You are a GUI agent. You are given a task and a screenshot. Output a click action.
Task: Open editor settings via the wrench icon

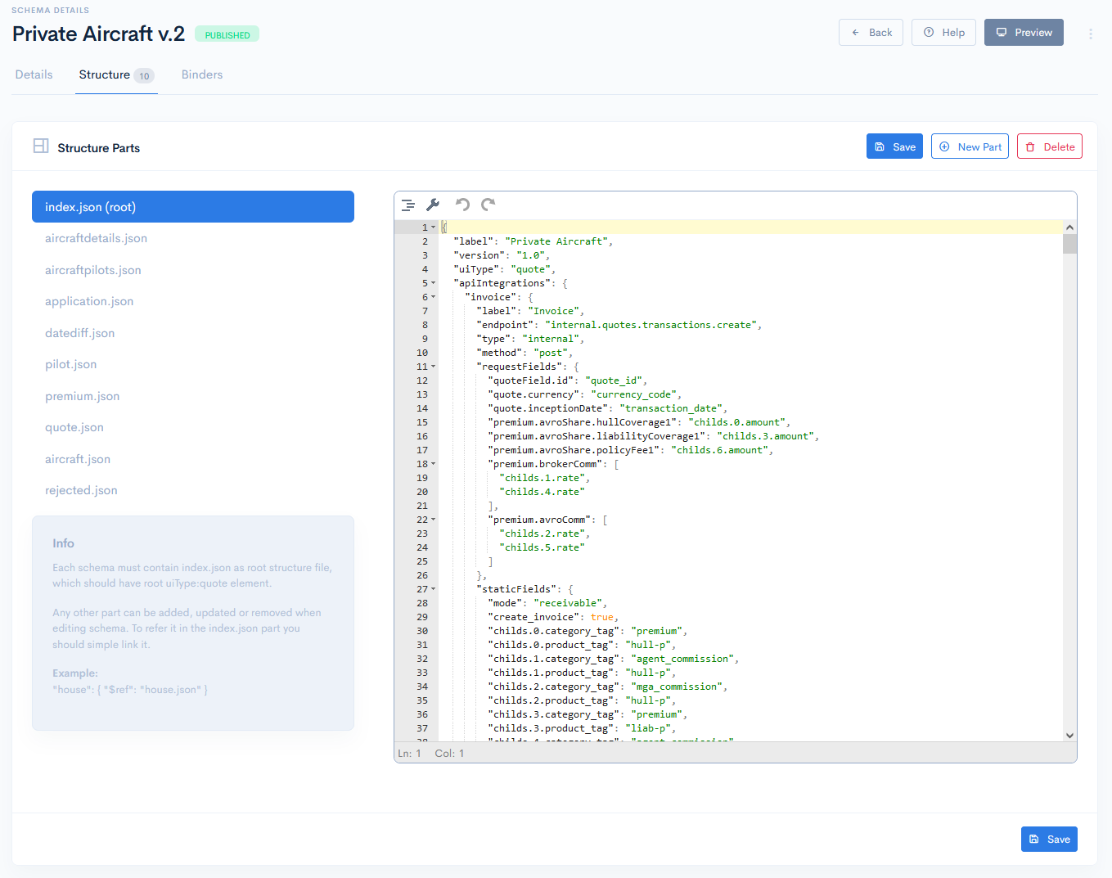tap(433, 205)
